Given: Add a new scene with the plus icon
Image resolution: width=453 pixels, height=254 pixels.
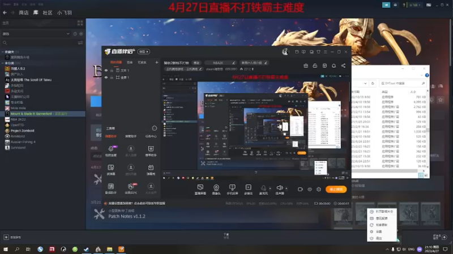Looking at the screenshot, I should [x=157, y=62].
